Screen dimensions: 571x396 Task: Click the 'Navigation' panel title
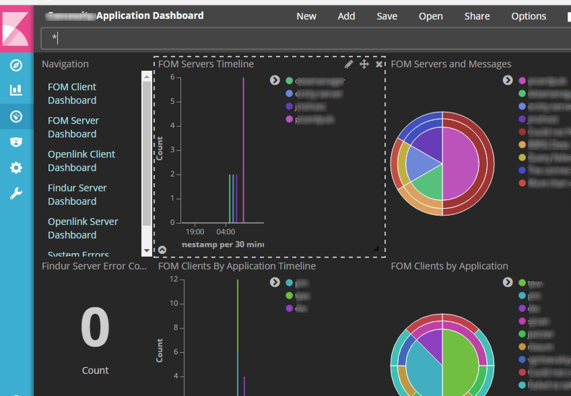pyautogui.click(x=65, y=64)
